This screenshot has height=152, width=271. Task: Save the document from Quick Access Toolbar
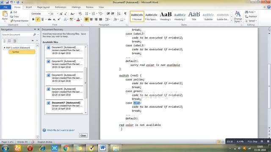[x=7, y=2]
